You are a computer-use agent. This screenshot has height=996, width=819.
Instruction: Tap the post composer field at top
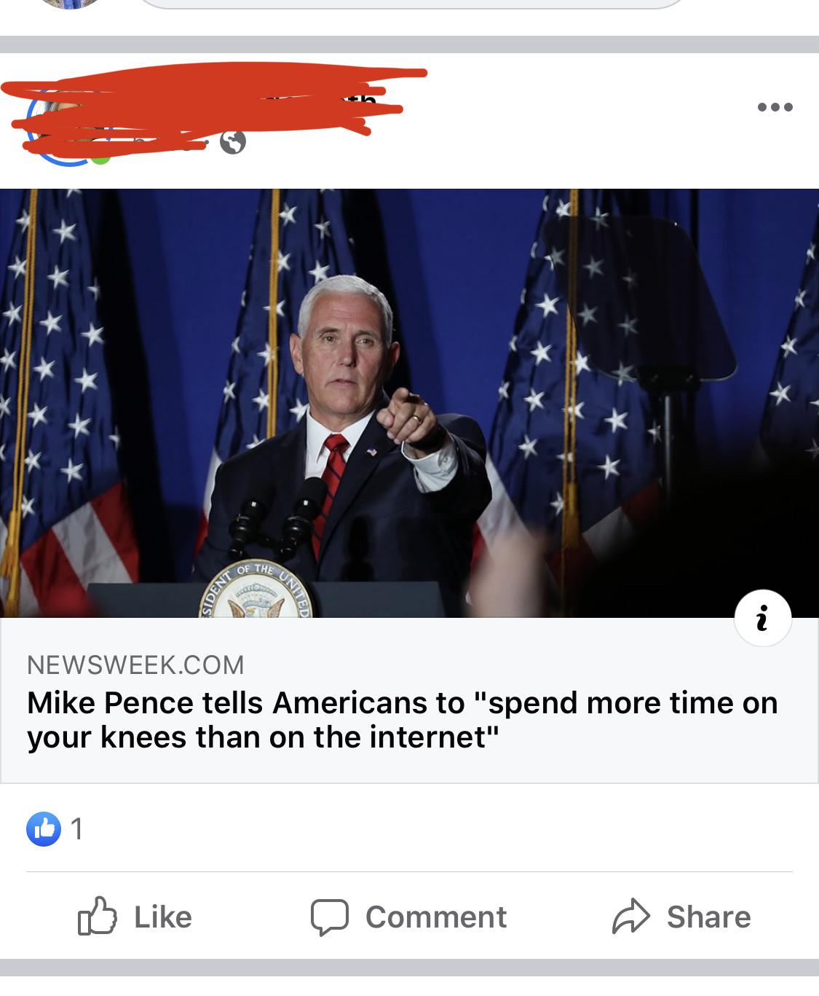[411, 4]
